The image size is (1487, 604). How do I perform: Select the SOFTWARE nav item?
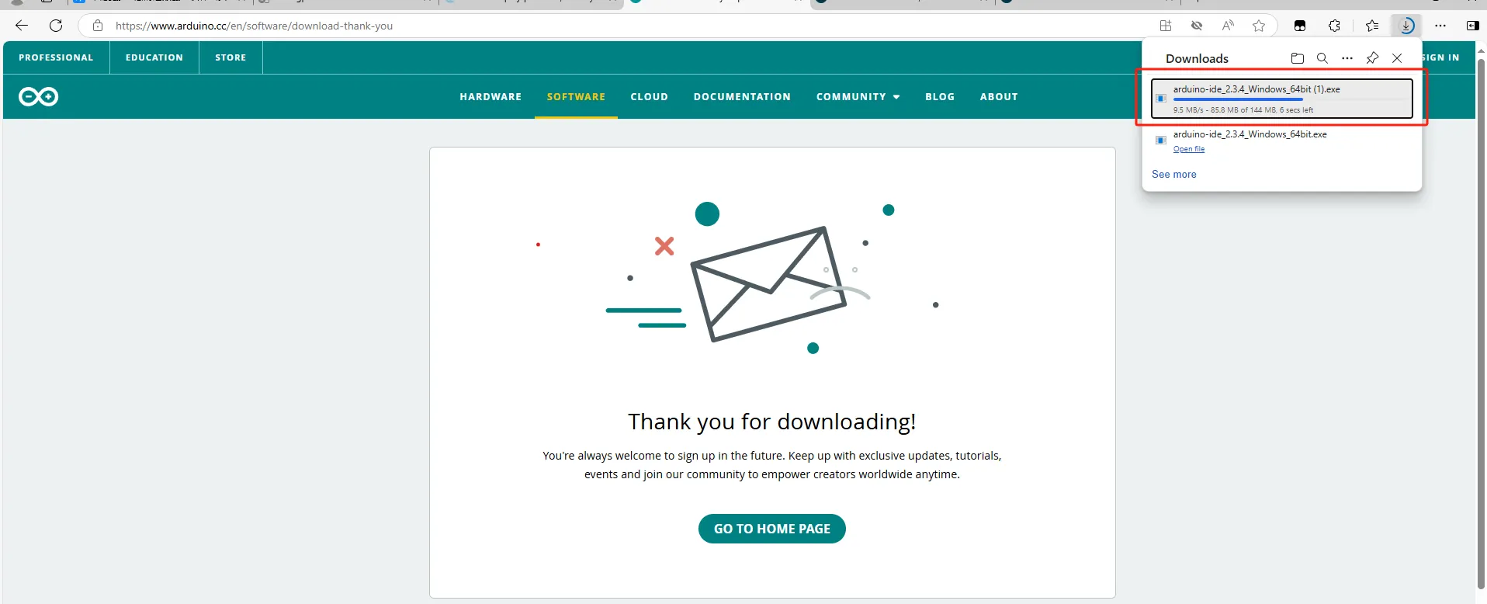[576, 97]
